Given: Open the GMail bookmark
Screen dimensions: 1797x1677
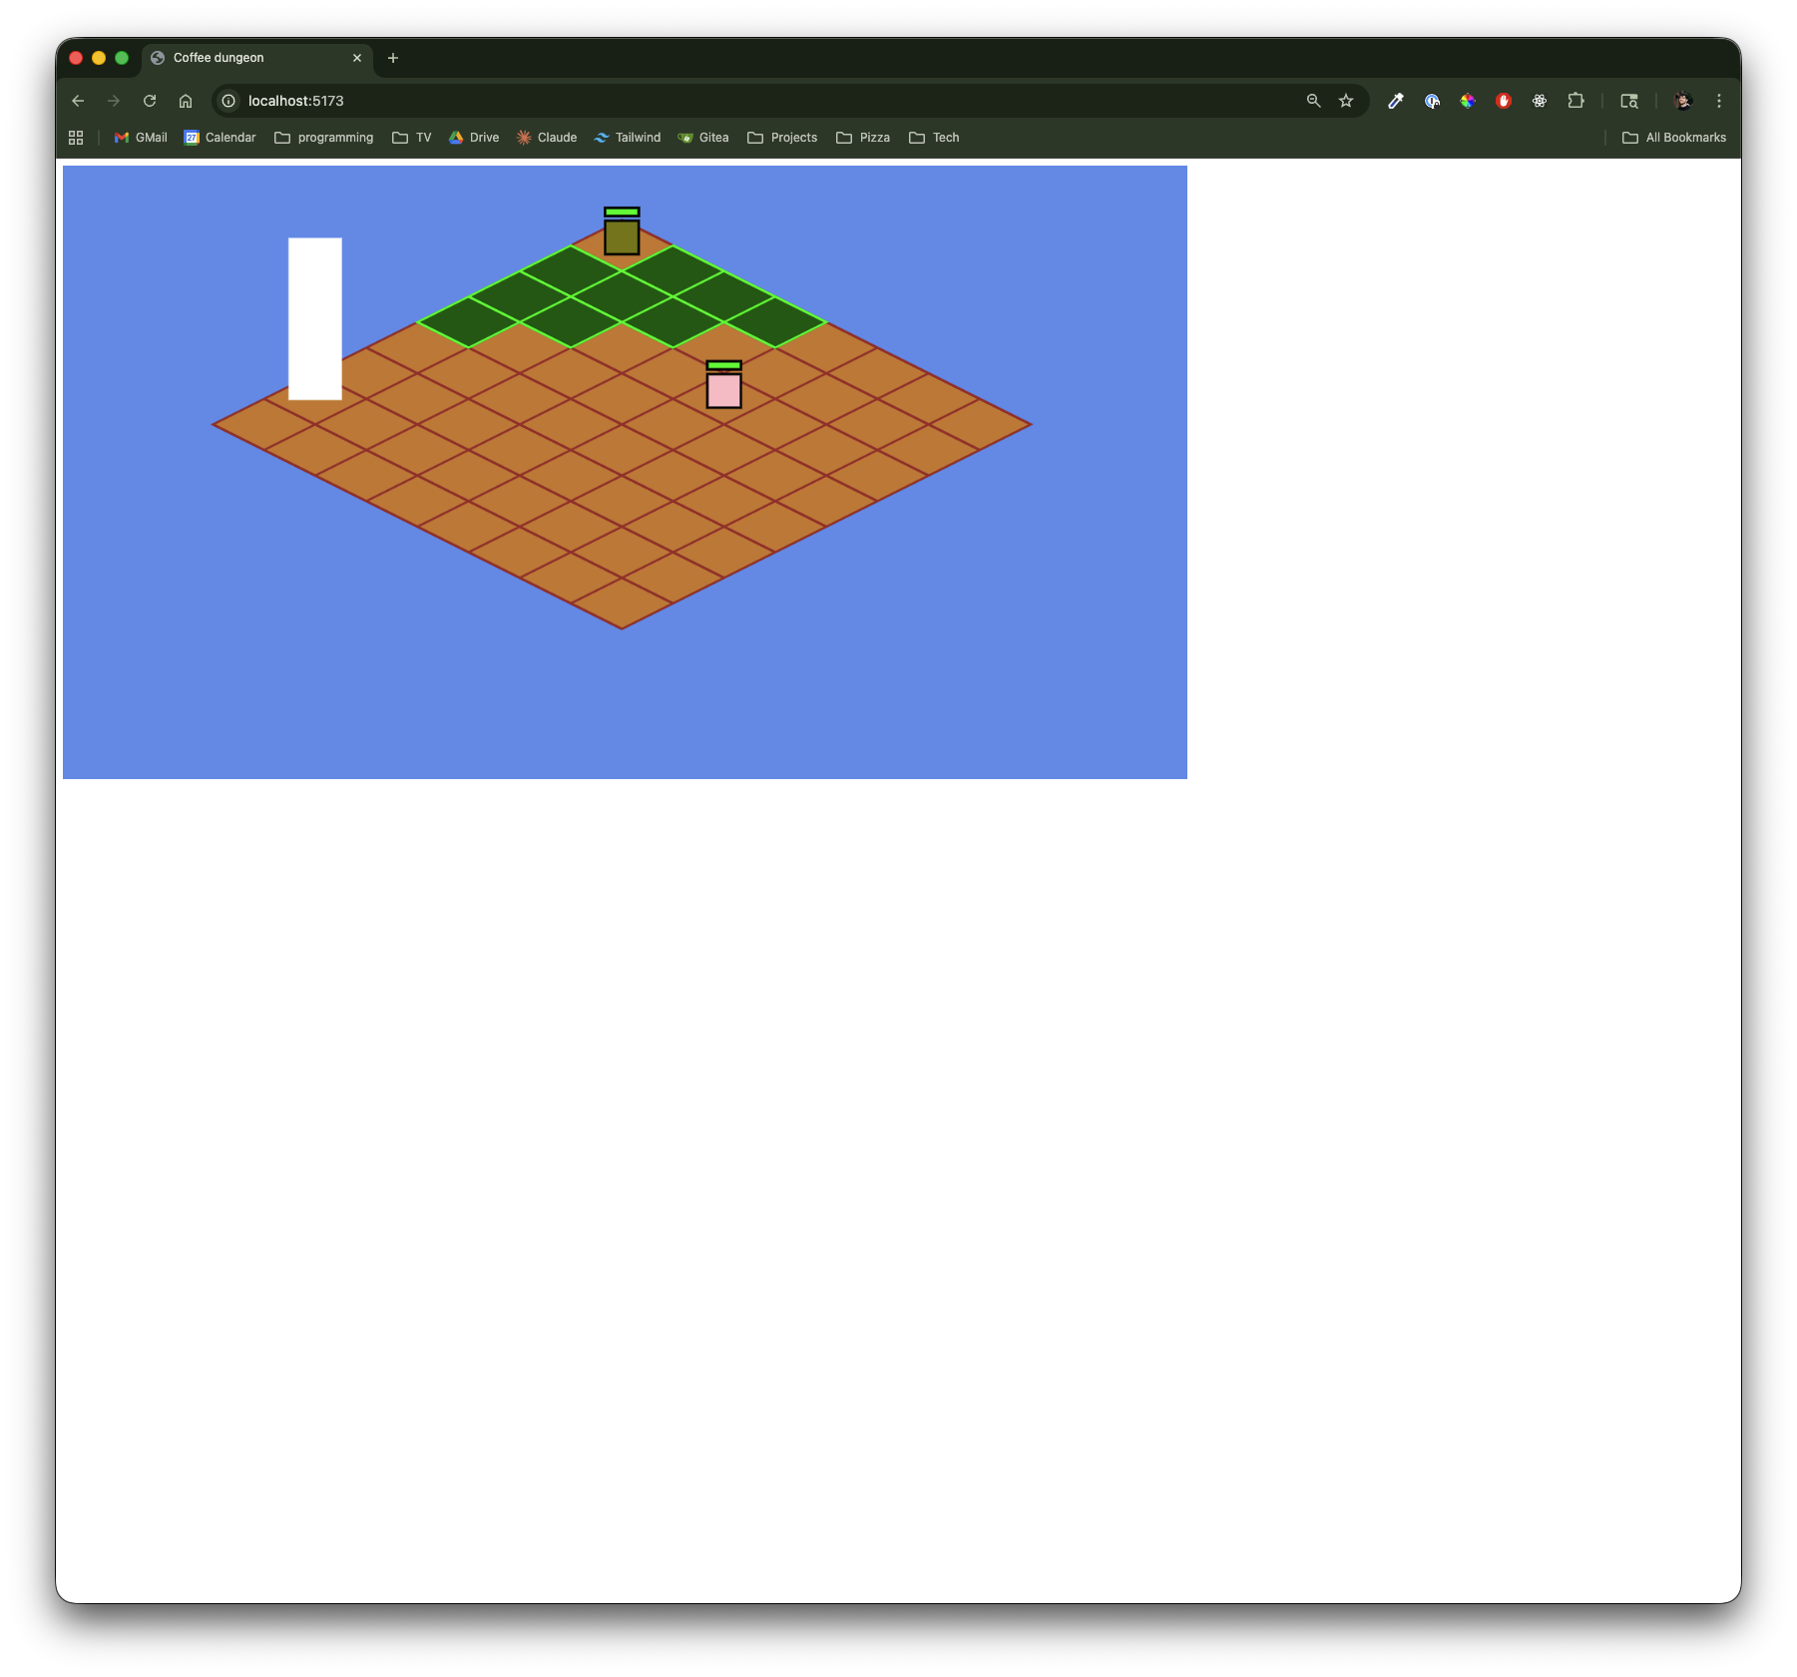Looking at the screenshot, I should pyautogui.click(x=141, y=138).
